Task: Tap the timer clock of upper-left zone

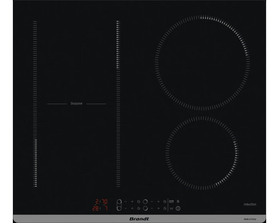Action: 138,201
